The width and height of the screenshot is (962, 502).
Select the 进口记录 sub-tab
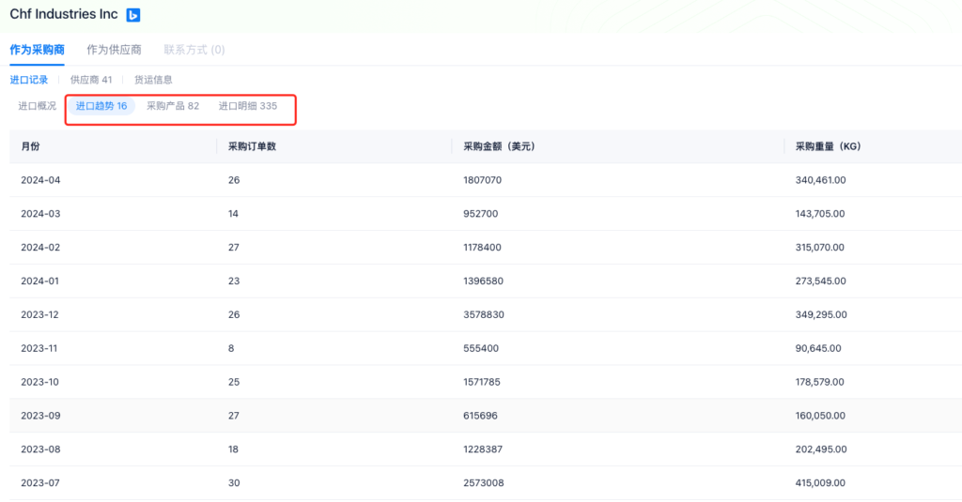tap(29, 81)
